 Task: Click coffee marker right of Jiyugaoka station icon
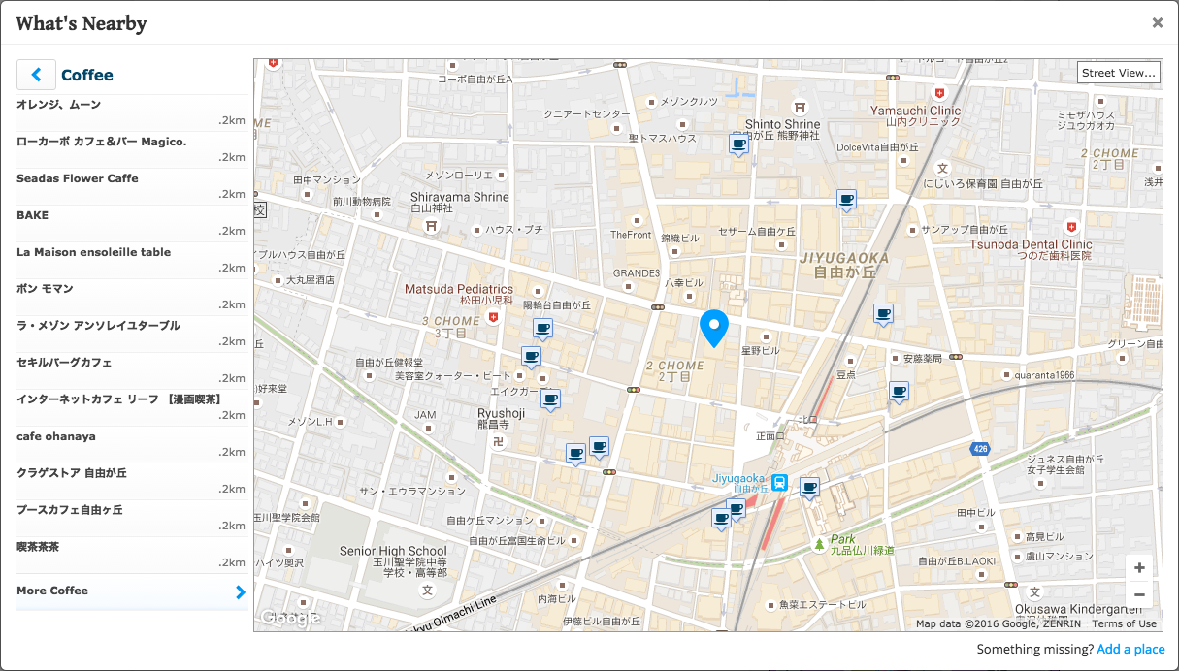tap(809, 487)
